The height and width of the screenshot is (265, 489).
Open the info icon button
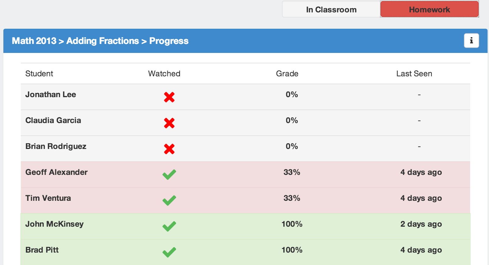click(471, 41)
